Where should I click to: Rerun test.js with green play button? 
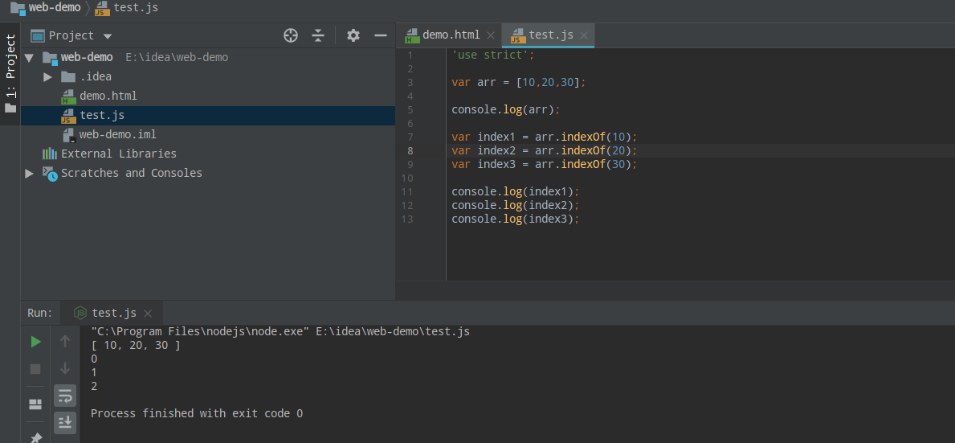coord(35,342)
